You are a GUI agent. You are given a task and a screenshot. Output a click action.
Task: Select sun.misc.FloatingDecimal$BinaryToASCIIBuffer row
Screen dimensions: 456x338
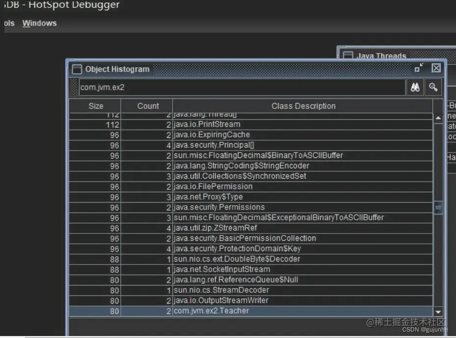click(251, 156)
